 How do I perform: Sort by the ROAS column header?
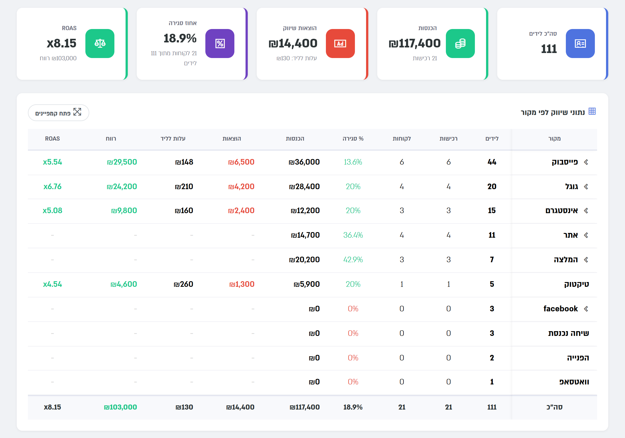click(x=52, y=139)
